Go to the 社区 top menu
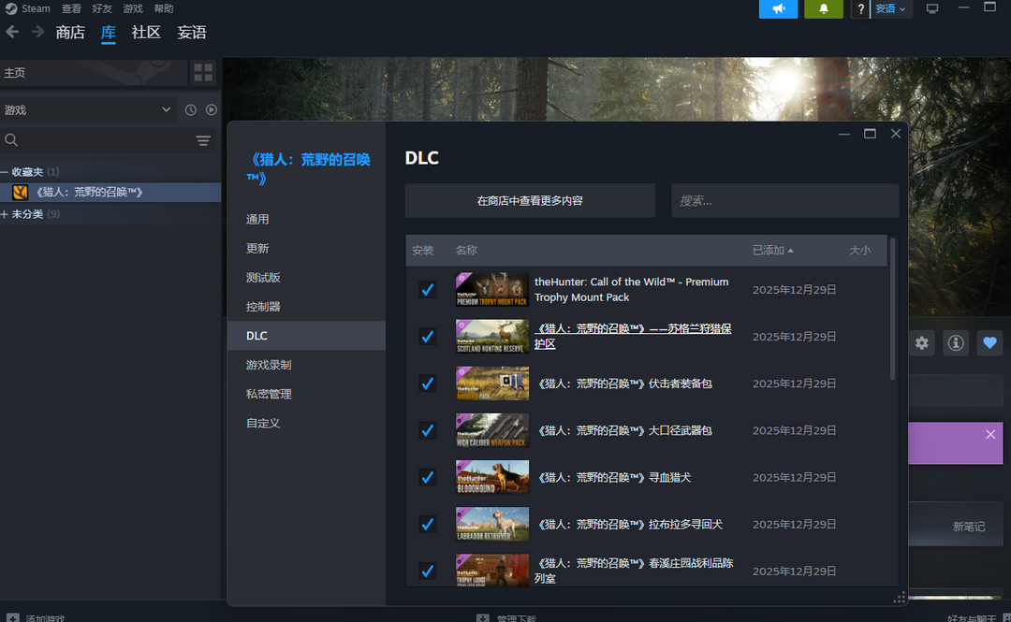The width and height of the screenshot is (1011, 622). coord(146,32)
